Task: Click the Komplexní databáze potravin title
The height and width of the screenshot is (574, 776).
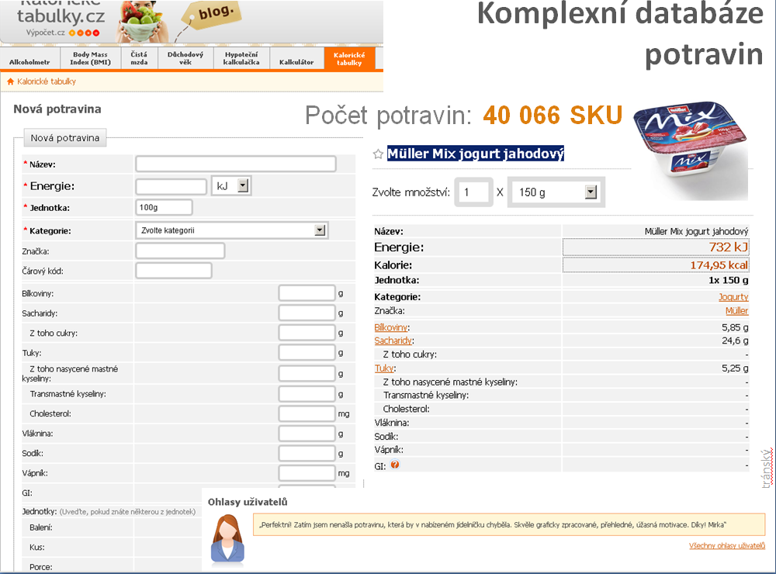Action: (621, 33)
